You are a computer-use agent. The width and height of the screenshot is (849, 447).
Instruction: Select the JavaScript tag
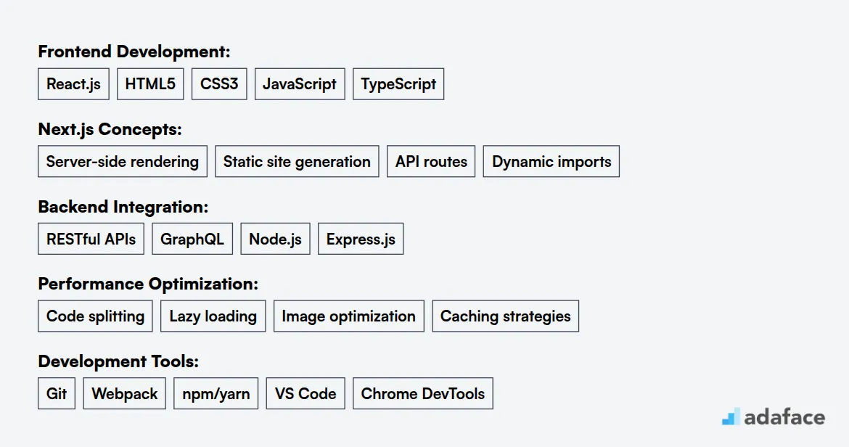[x=300, y=84]
